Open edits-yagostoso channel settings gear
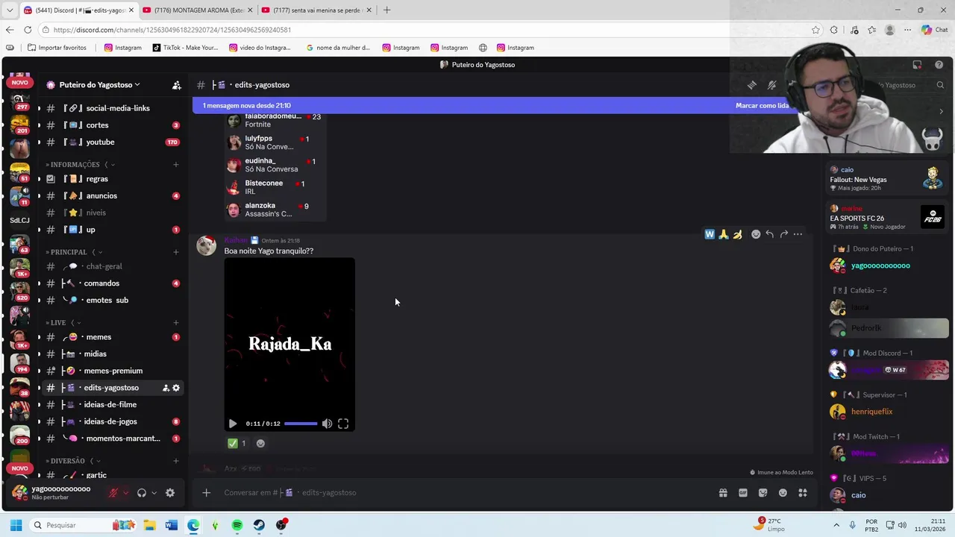Viewport: 955px width, 537px height. click(x=176, y=388)
